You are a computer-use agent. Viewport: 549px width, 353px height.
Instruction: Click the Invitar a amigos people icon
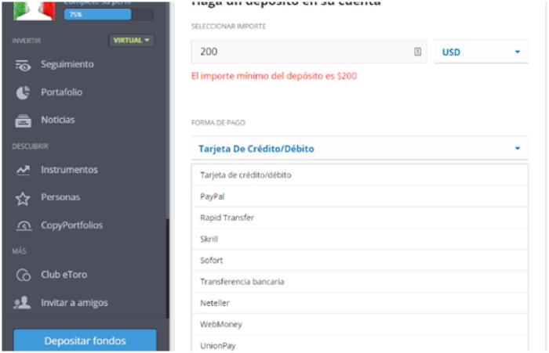(22, 303)
